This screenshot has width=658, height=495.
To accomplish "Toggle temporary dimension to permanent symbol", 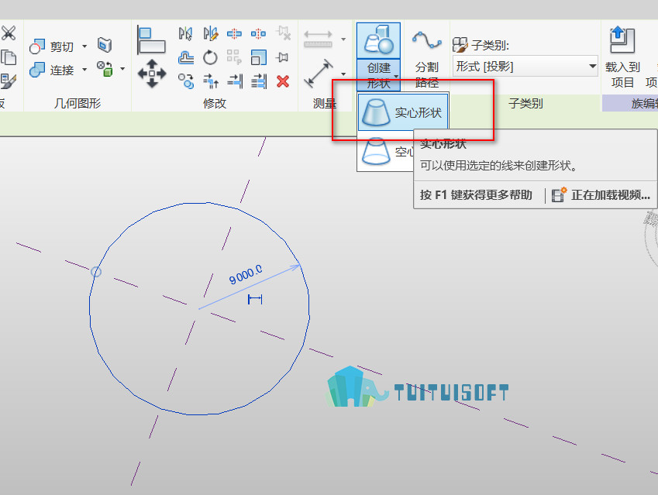I will [x=255, y=299].
